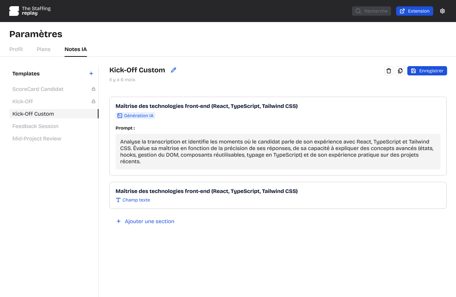Click The Staffing Replay logo

30,11
